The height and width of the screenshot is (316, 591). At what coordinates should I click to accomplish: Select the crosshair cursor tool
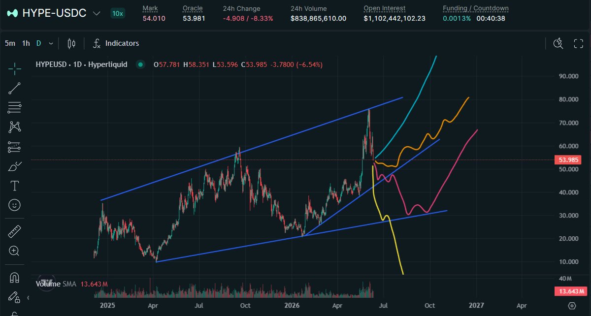pos(15,68)
